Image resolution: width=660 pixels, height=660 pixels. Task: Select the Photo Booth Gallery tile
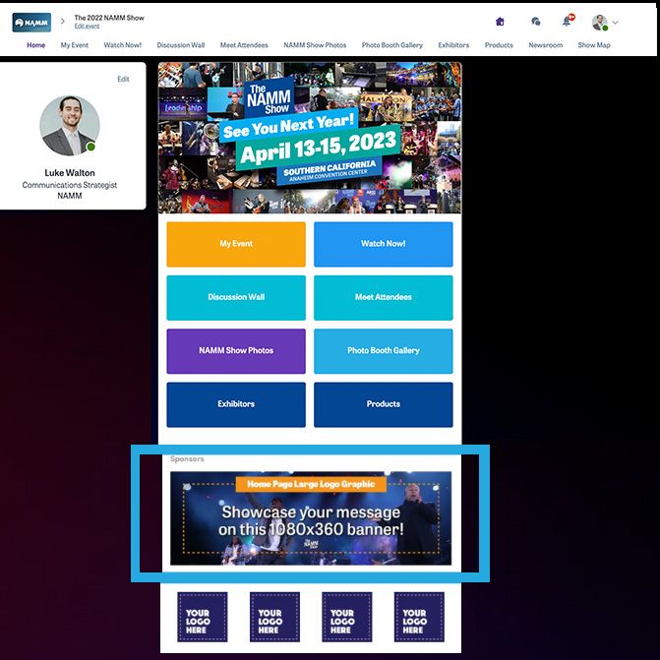(383, 350)
